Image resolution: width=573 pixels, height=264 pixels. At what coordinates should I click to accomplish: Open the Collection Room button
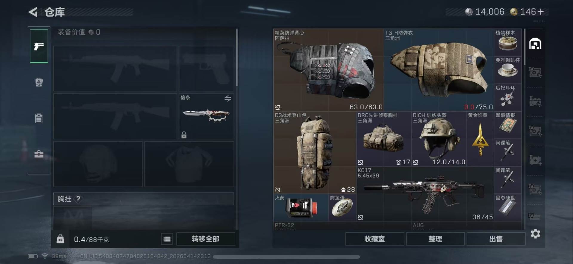pyautogui.click(x=374, y=239)
